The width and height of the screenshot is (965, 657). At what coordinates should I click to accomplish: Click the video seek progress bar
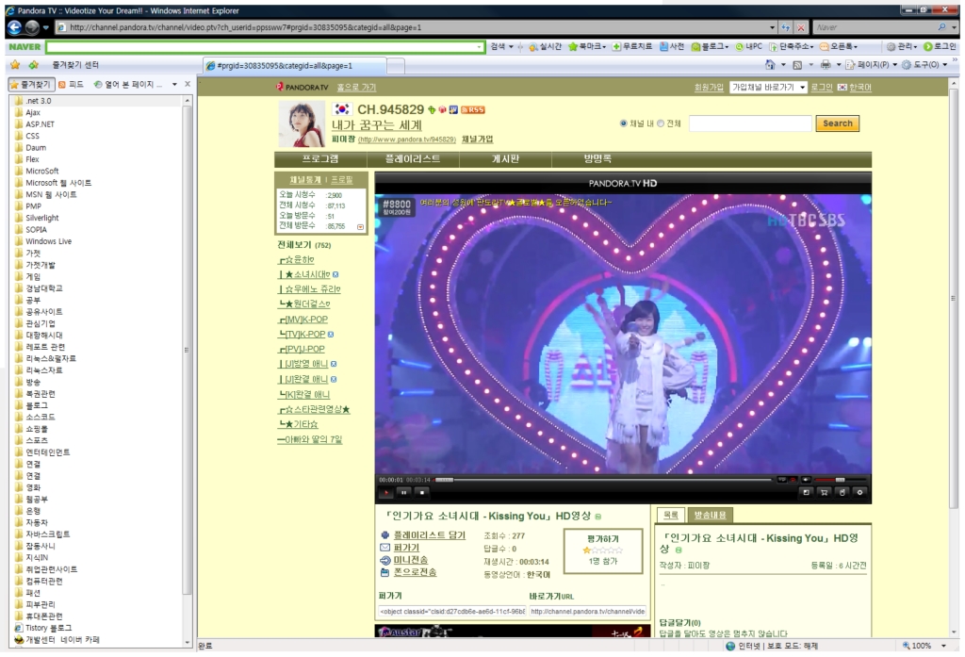click(x=603, y=480)
